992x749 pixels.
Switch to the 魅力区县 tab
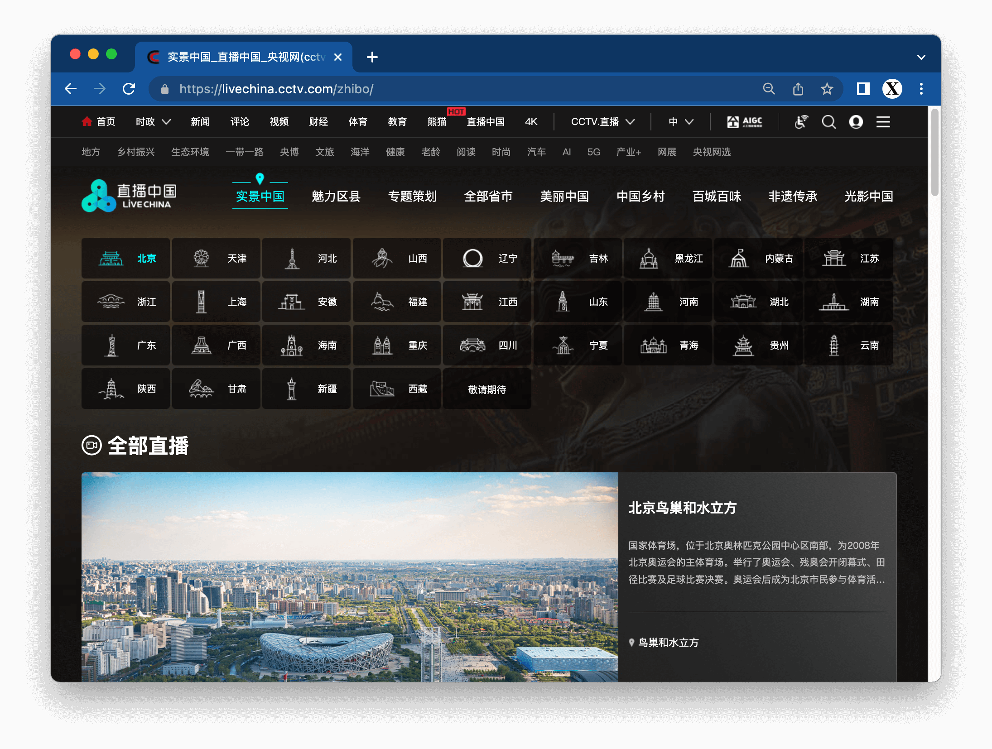336,196
